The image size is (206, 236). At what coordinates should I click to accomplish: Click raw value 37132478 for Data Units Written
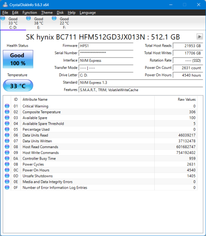(187, 141)
